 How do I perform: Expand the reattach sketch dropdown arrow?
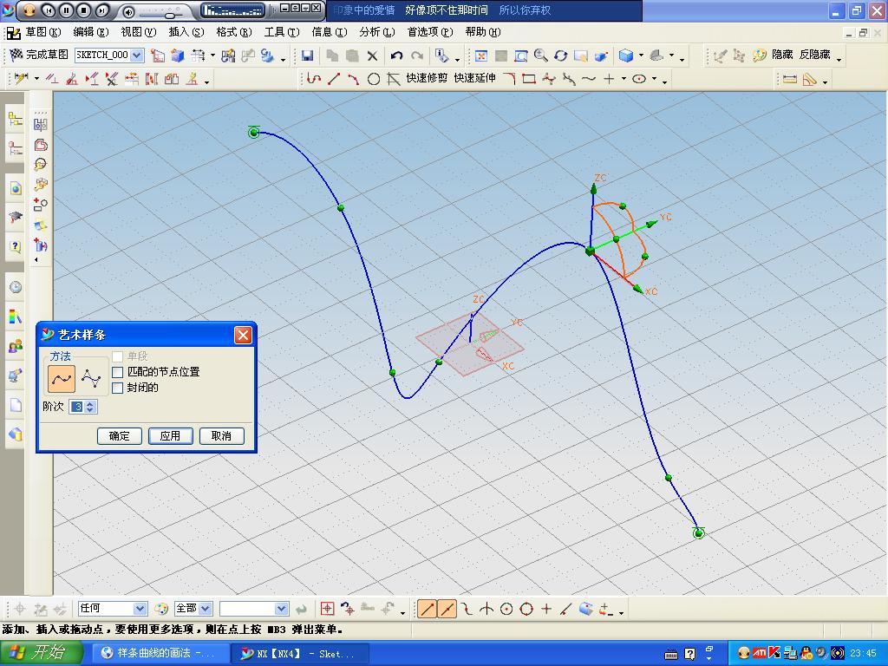click(x=213, y=55)
